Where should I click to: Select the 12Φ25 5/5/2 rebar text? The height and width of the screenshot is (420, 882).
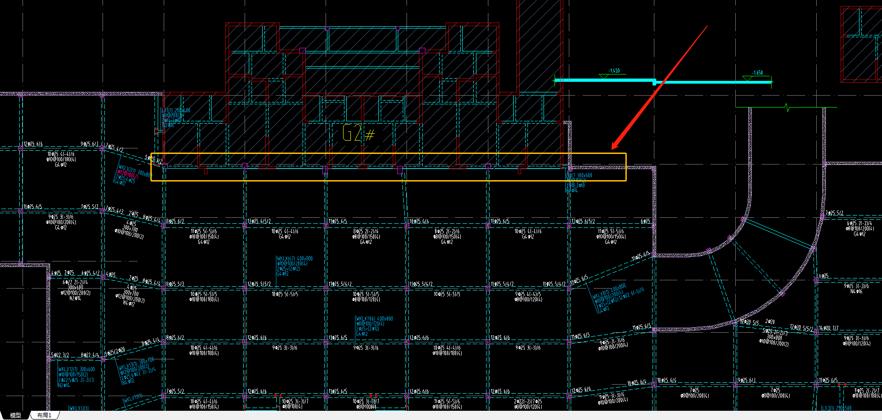(259, 284)
